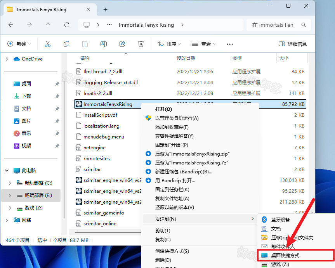Expand the 畅玩部落 (E:) drive node

10,195
